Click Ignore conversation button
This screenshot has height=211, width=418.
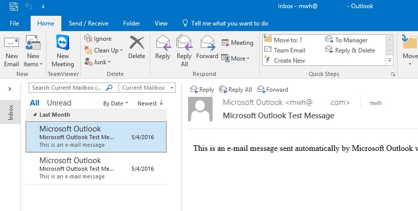tap(98, 39)
